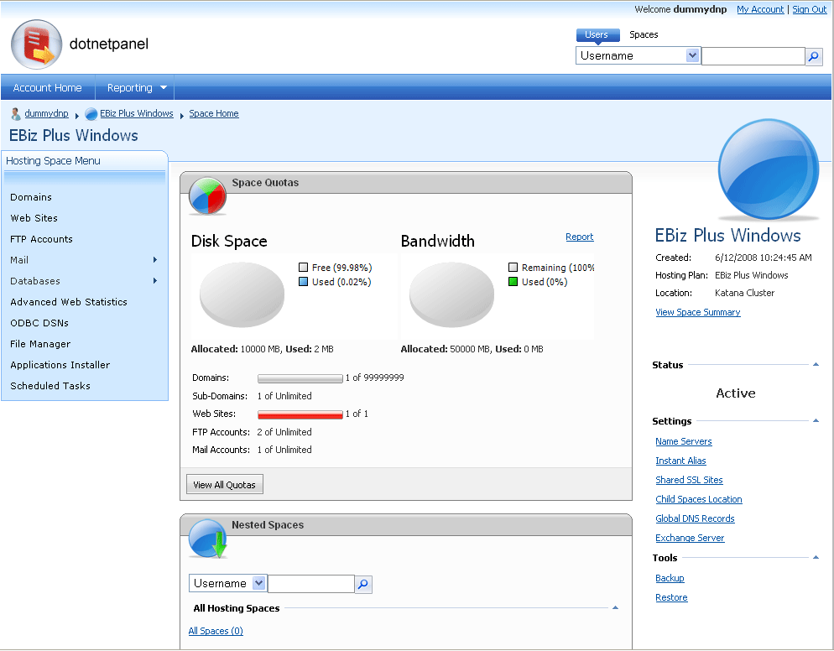
Task: Open Scheduled Tasks
Action: click(50, 386)
